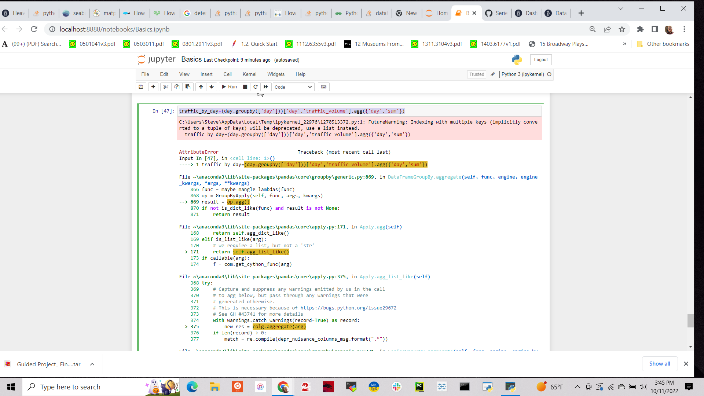Open the cell type Code dropdown
Image resolution: width=704 pixels, height=396 pixels.
(293, 87)
